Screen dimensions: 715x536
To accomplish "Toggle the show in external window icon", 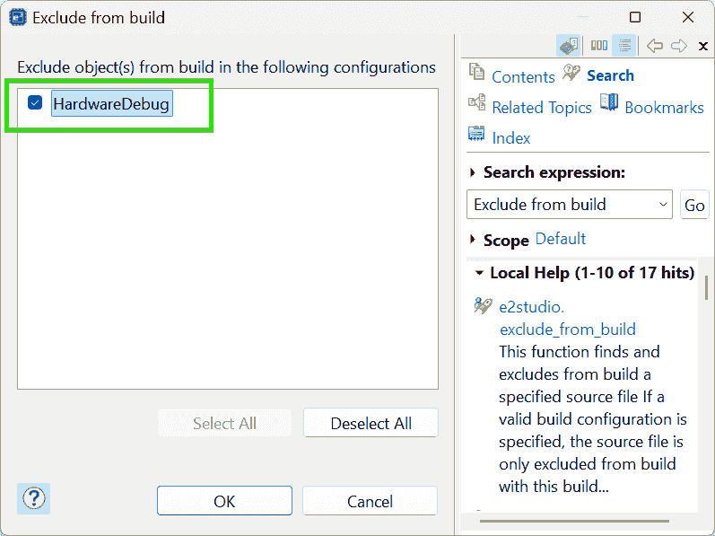I will point(567,46).
